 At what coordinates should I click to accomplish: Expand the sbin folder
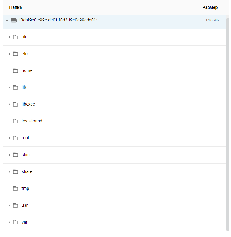click(9, 155)
